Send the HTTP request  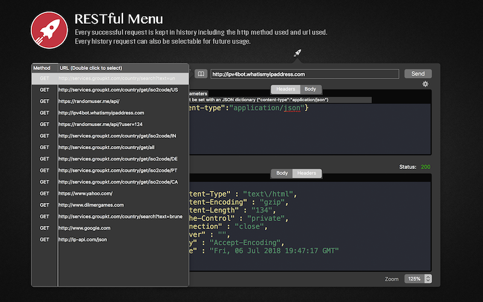[418, 74]
